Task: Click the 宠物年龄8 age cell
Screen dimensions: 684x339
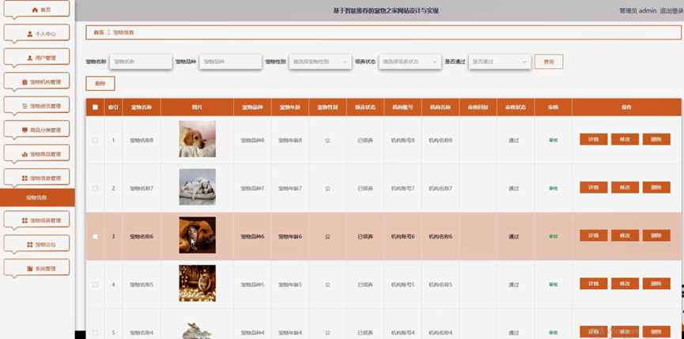Action: click(x=290, y=141)
